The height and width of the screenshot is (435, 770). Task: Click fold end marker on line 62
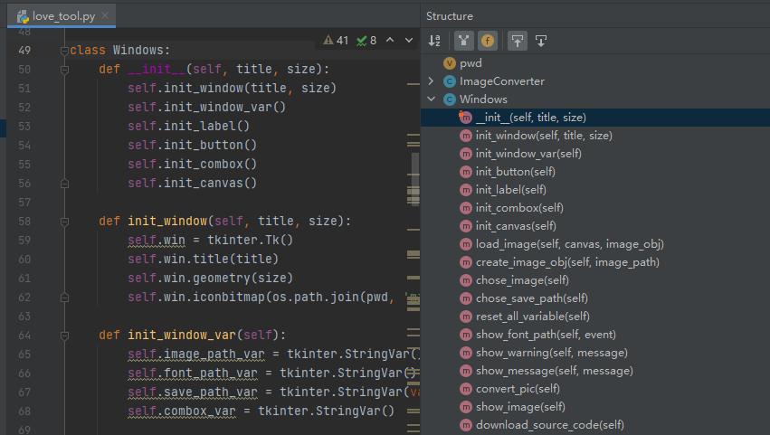point(64,298)
